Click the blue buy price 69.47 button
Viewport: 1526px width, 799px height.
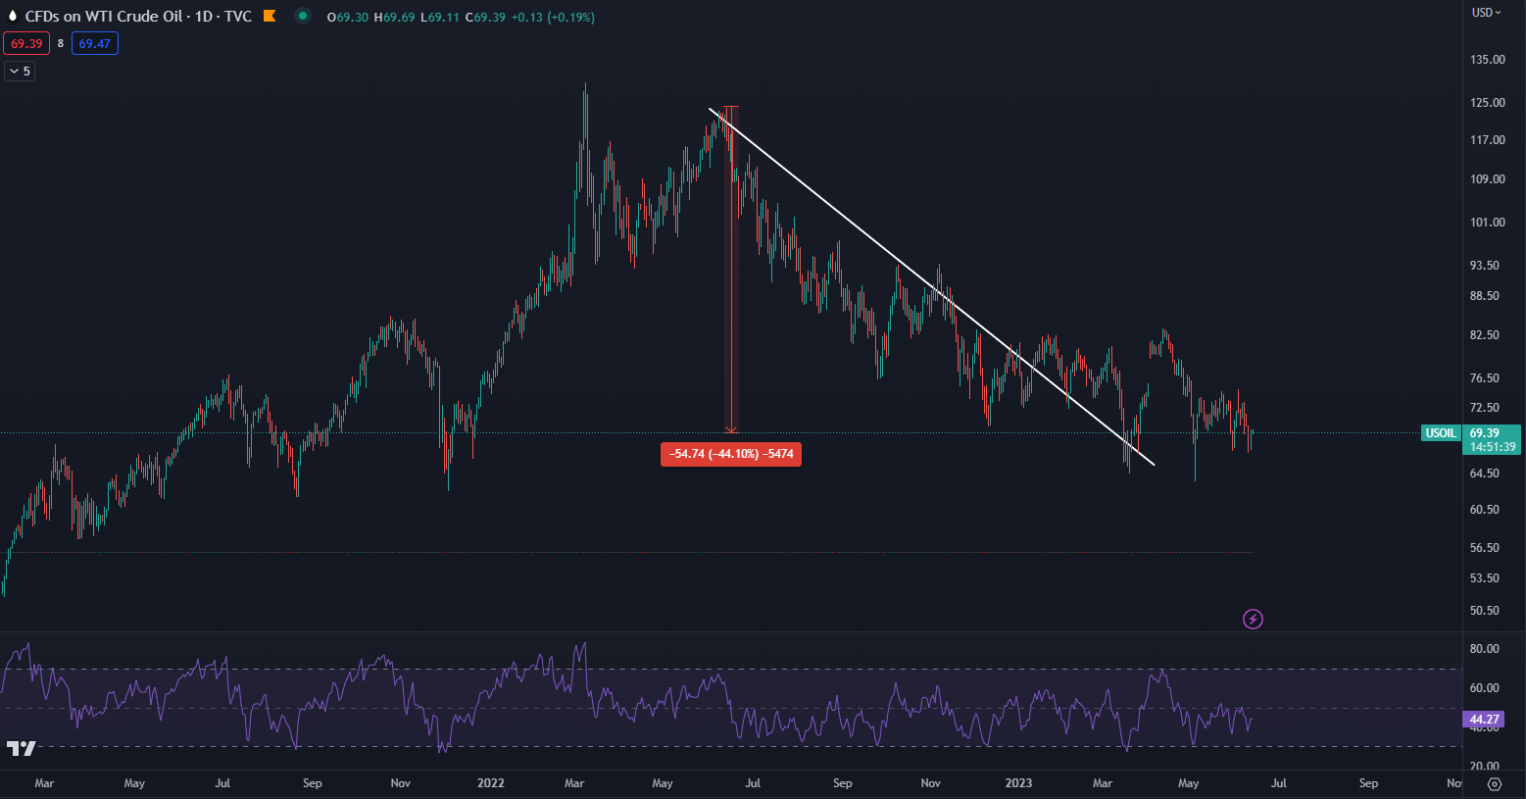(95, 43)
